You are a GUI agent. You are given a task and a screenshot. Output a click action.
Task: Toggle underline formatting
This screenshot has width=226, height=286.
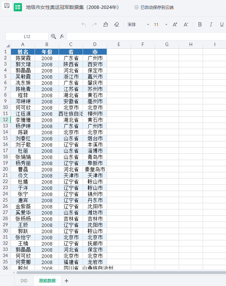[222, 24]
